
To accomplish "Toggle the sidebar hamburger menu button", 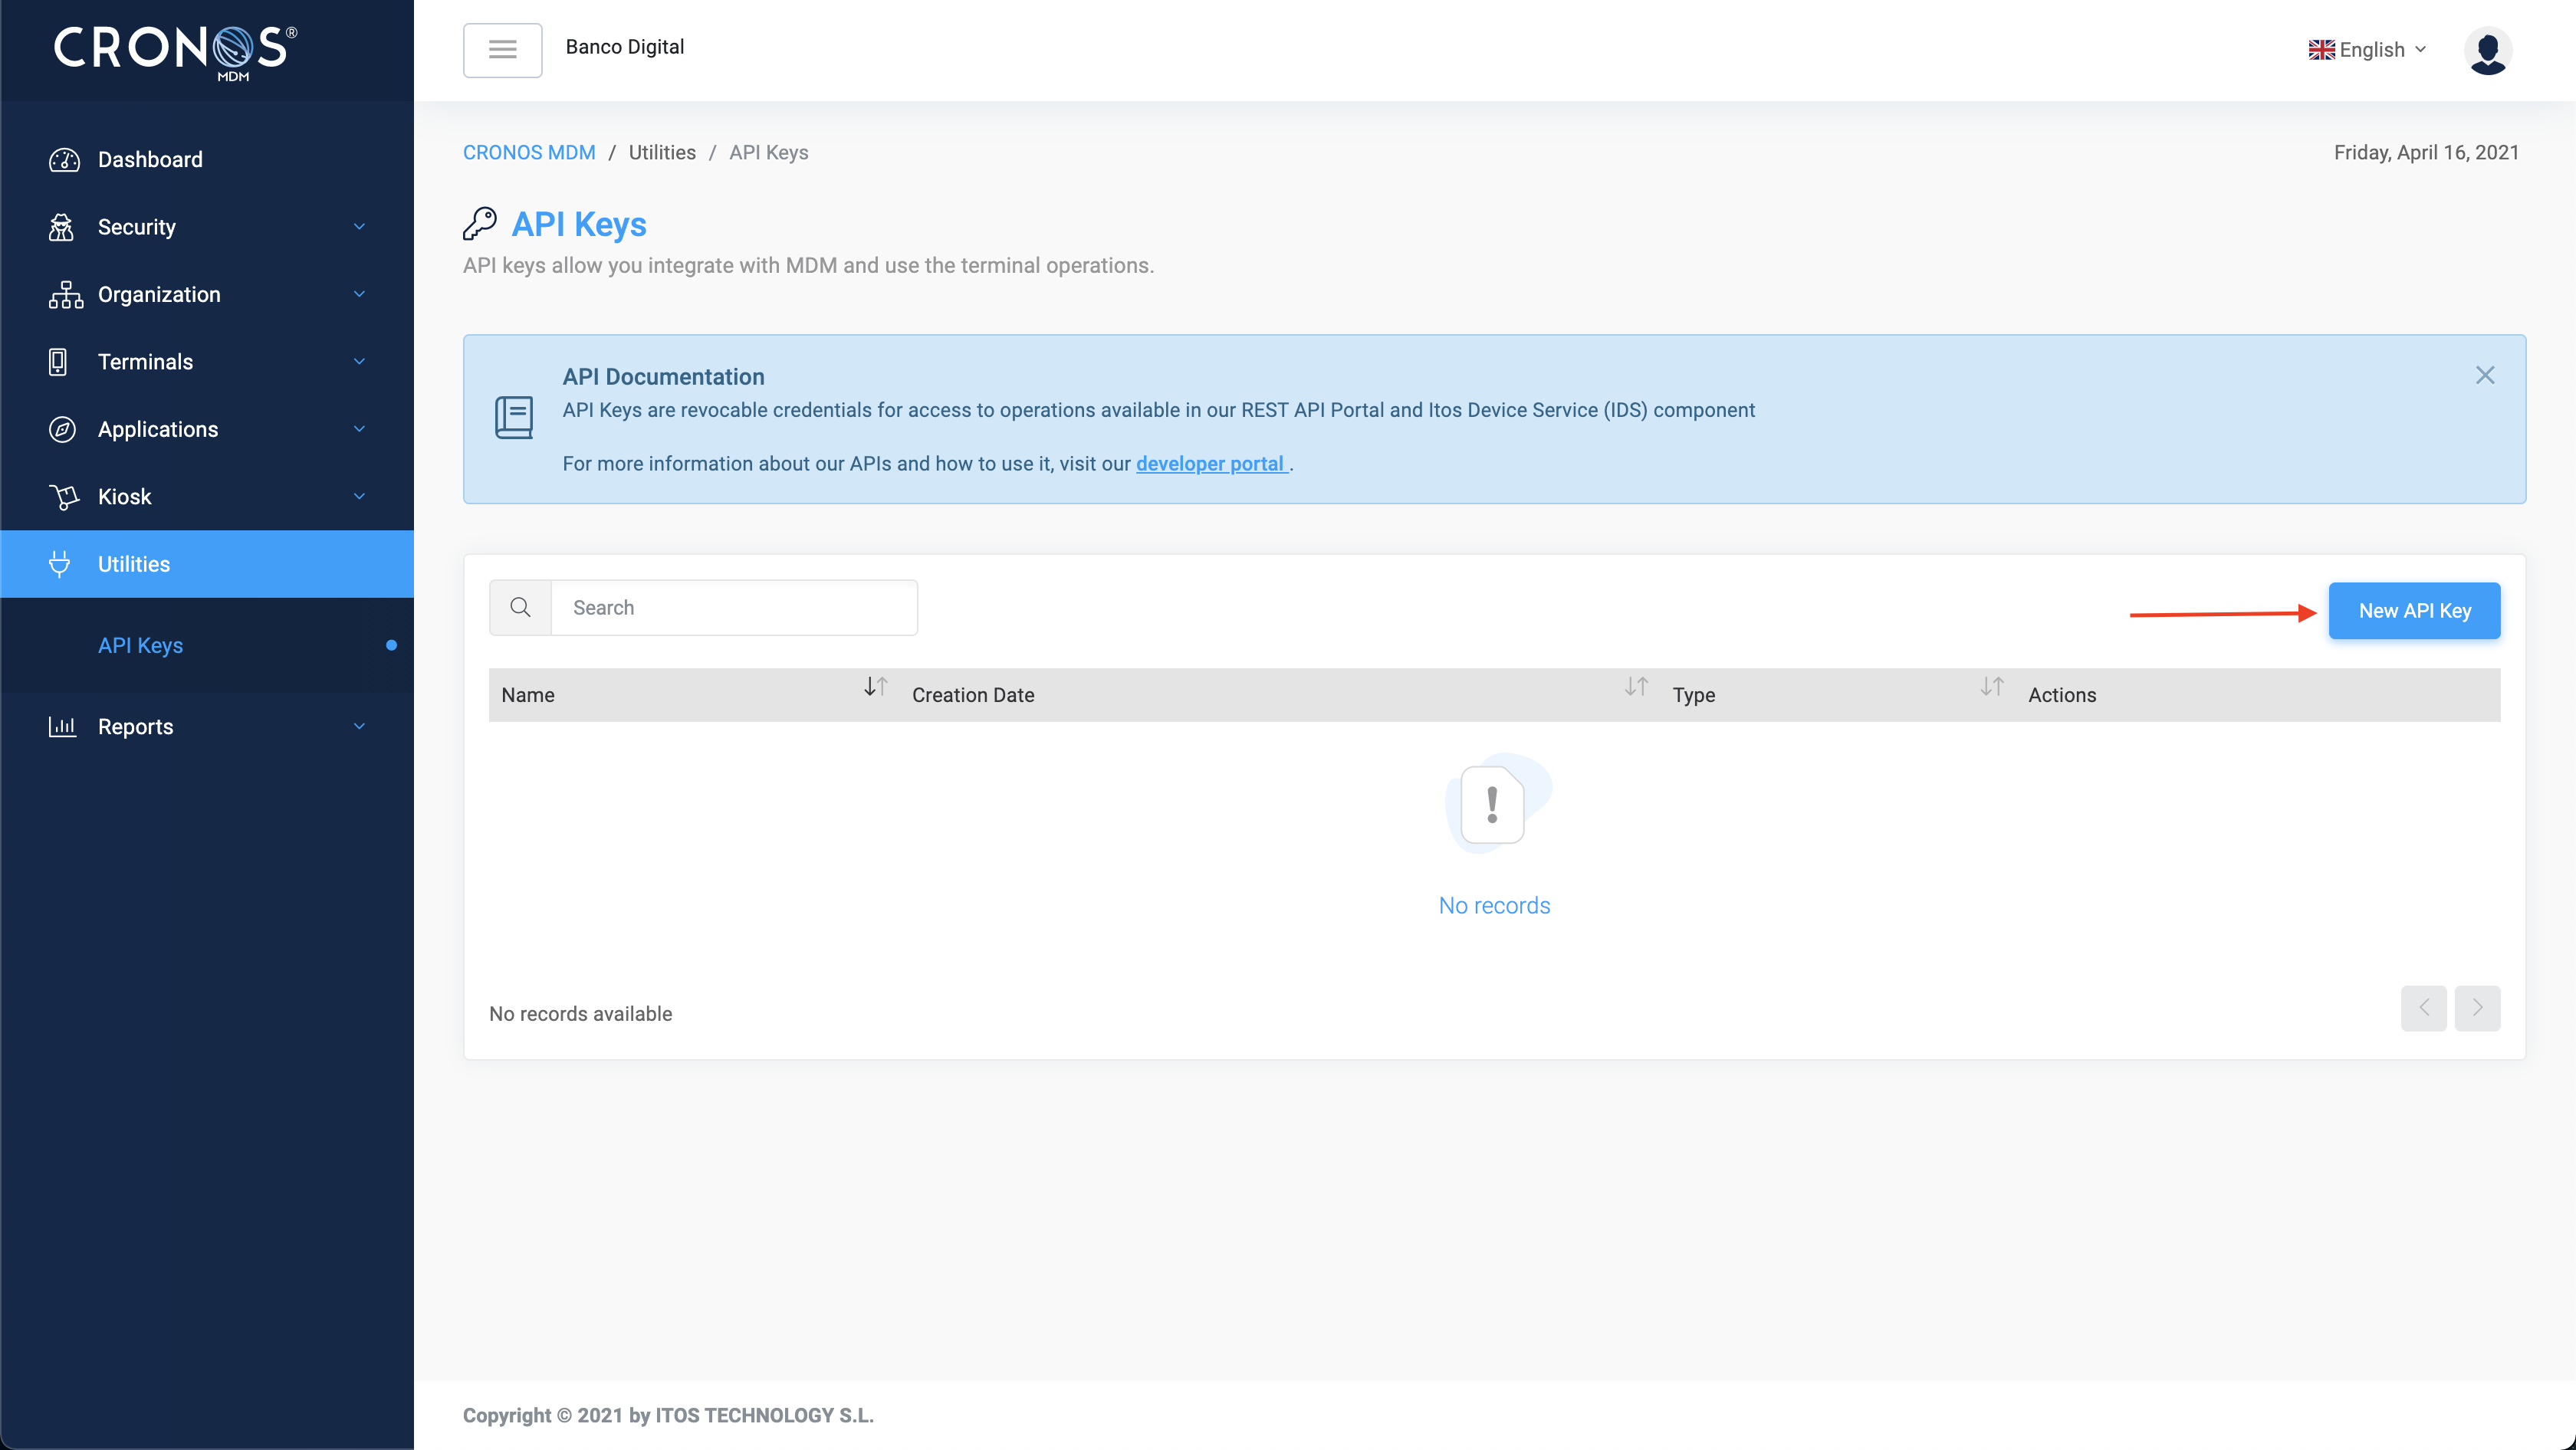I will point(502,50).
